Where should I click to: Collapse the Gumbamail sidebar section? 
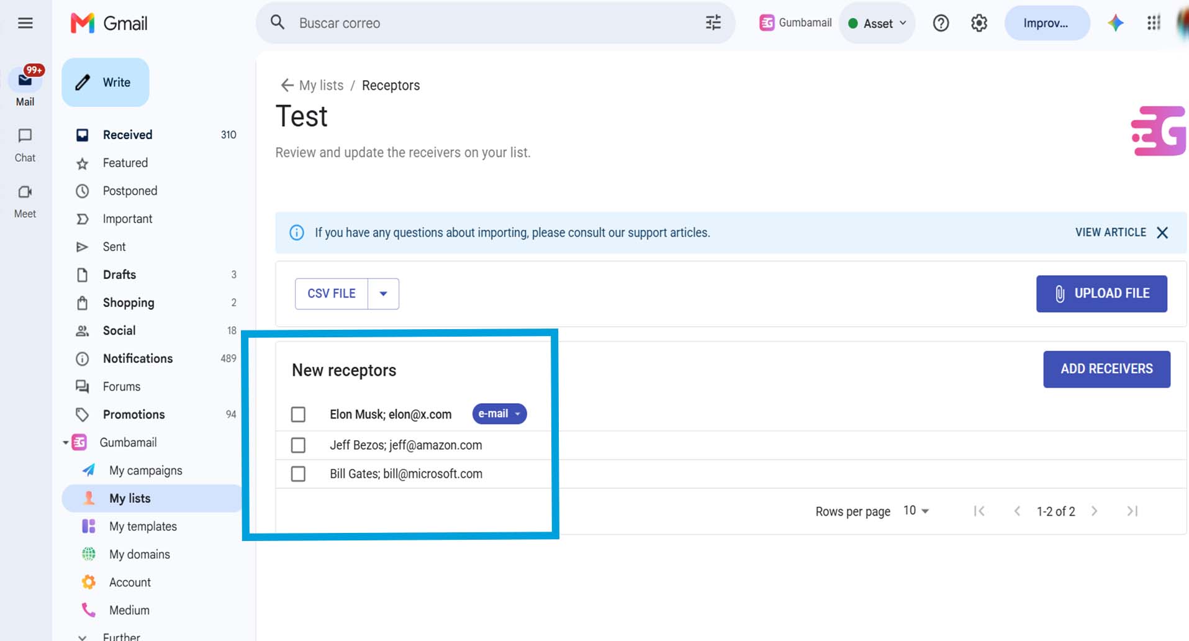click(65, 443)
